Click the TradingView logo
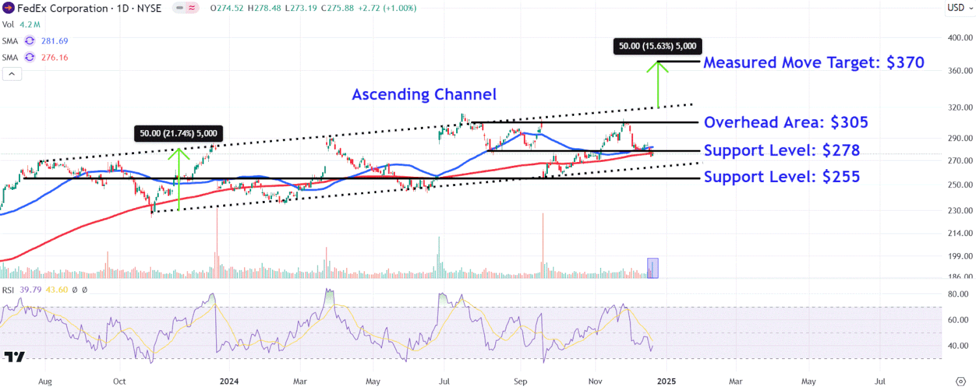 tap(14, 356)
